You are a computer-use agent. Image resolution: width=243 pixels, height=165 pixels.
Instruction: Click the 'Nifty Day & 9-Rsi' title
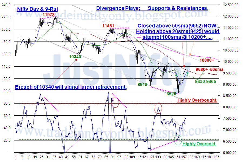tap(37, 9)
